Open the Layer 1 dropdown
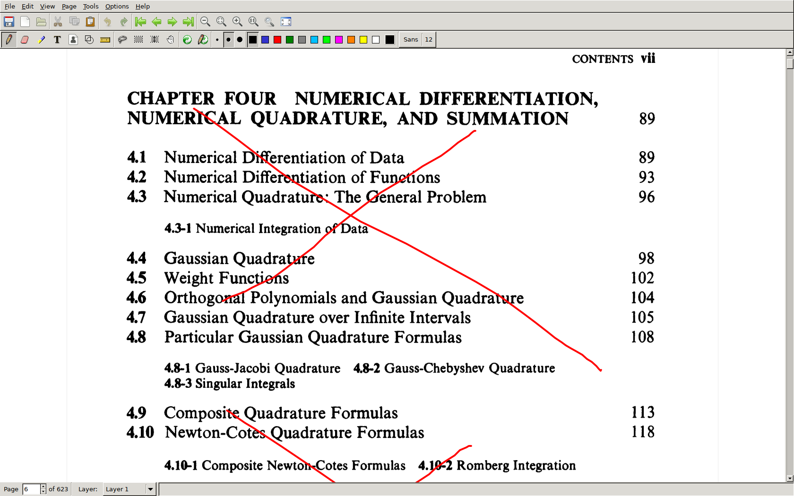Image resolution: width=794 pixels, height=496 pixels. click(150, 489)
